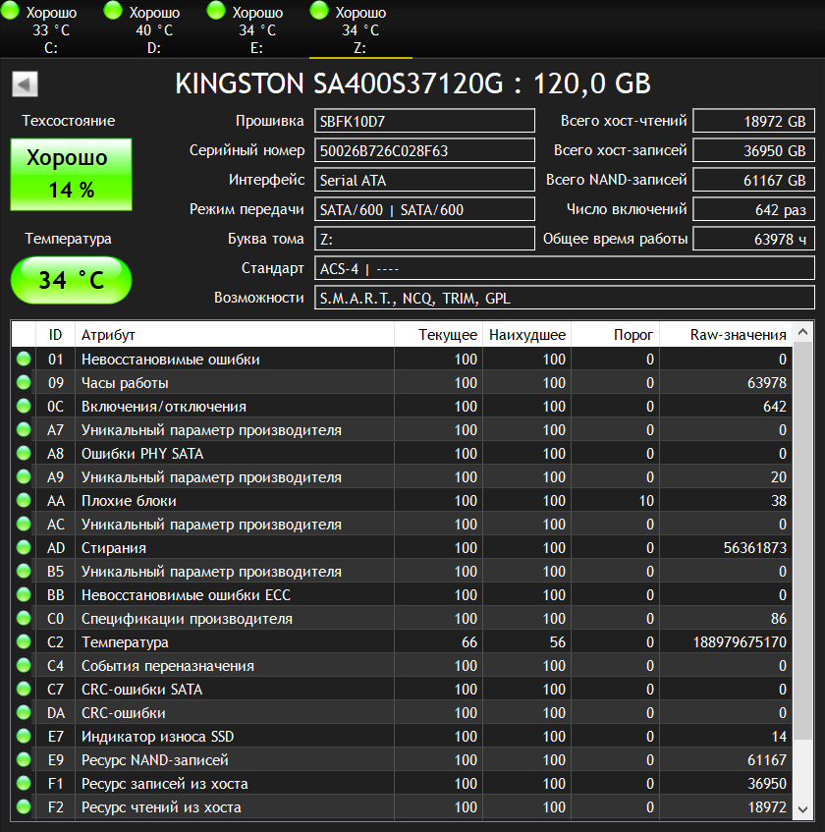Click the green health status 14 % button
This screenshot has height=832, width=825.
click(71, 174)
